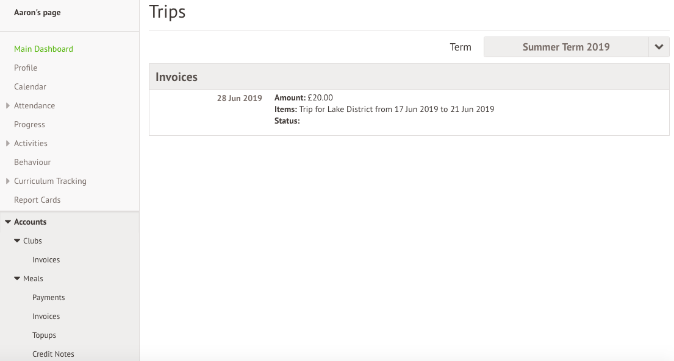Image resolution: width=674 pixels, height=361 pixels.
Task: Expand the Attendance section arrow
Action: pos(7,106)
